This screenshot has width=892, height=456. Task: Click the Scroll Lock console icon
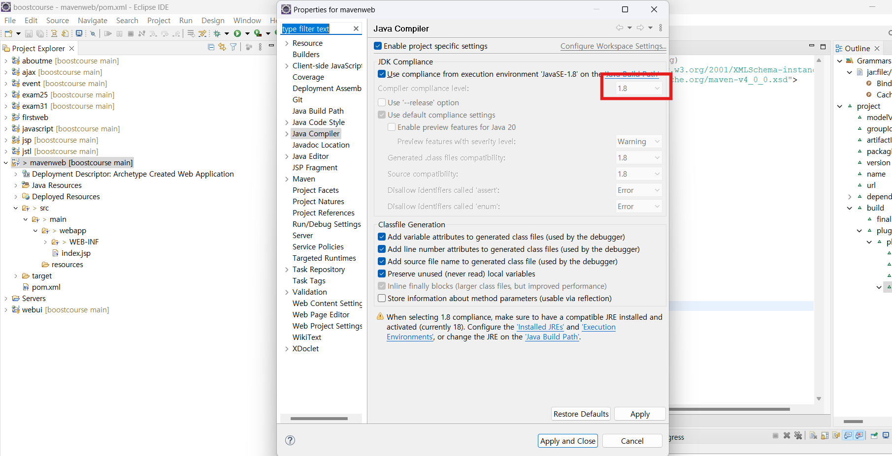point(825,435)
